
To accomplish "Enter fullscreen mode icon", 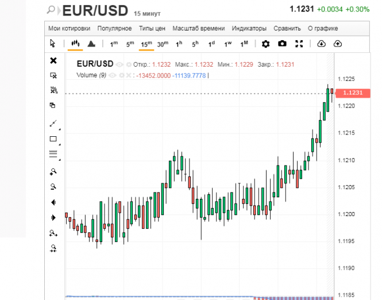I will click(x=299, y=44).
